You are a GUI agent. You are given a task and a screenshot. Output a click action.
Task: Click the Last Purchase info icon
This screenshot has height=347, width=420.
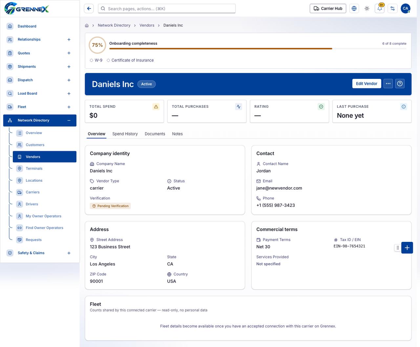404,106
